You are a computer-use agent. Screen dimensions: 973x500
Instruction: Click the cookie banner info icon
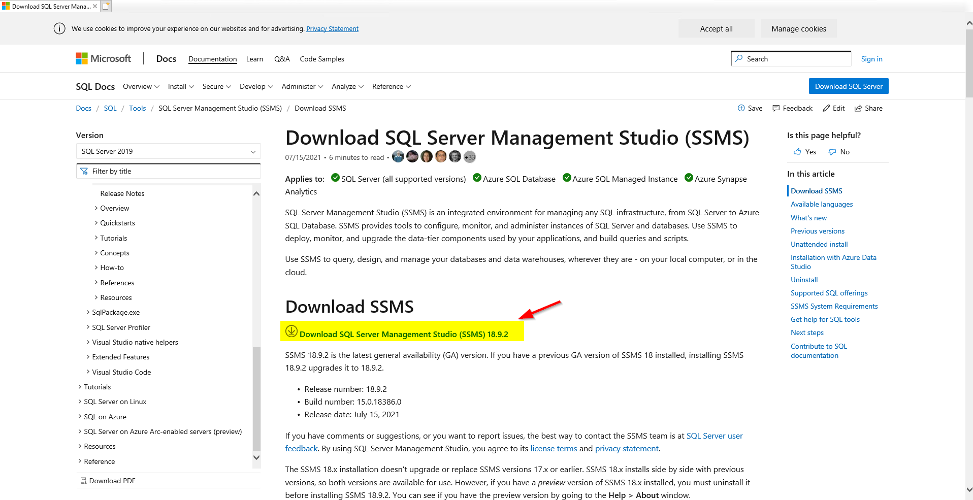[x=59, y=28]
